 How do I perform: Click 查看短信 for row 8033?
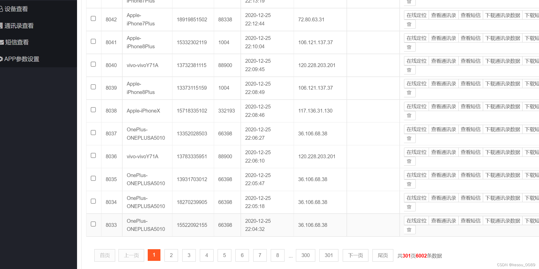pyautogui.click(x=471, y=221)
